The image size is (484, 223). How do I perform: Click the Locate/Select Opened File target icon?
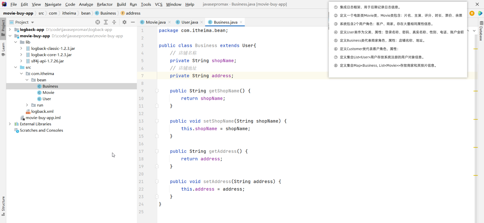click(x=98, y=22)
